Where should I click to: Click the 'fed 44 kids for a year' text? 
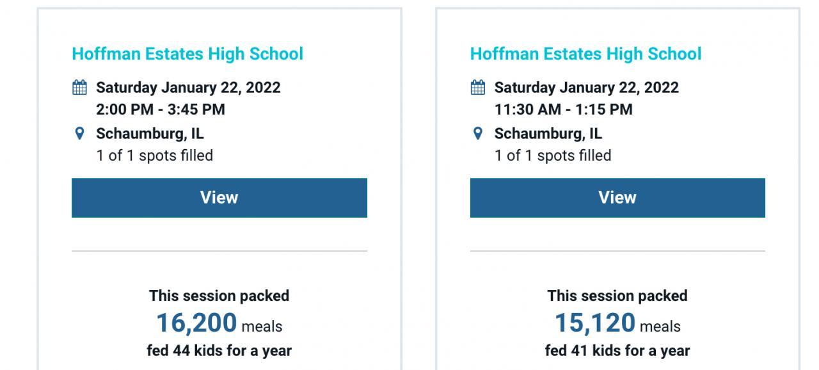tap(219, 351)
